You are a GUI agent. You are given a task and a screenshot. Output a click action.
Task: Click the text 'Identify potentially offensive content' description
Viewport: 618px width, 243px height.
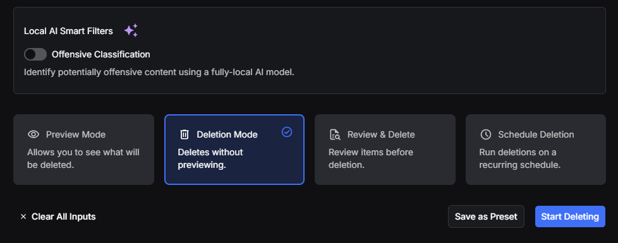pyautogui.click(x=159, y=73)
